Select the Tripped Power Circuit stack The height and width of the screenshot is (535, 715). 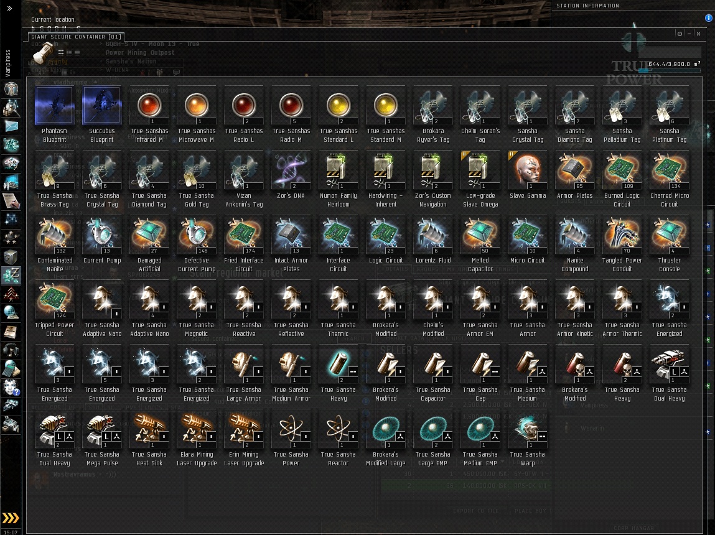tap(54, 309)
